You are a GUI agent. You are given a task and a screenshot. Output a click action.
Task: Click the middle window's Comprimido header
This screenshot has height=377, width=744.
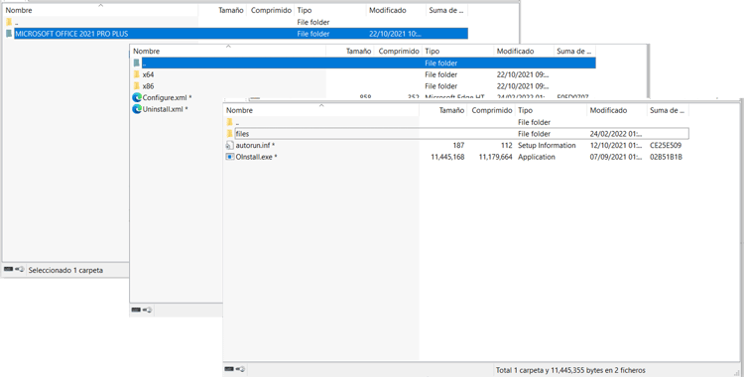tap(398, 51)
